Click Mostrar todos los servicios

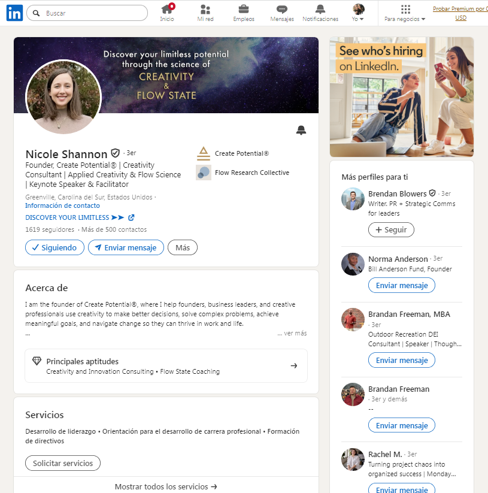[166, 486]
